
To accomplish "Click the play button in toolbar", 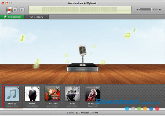I will coord(22,10).
